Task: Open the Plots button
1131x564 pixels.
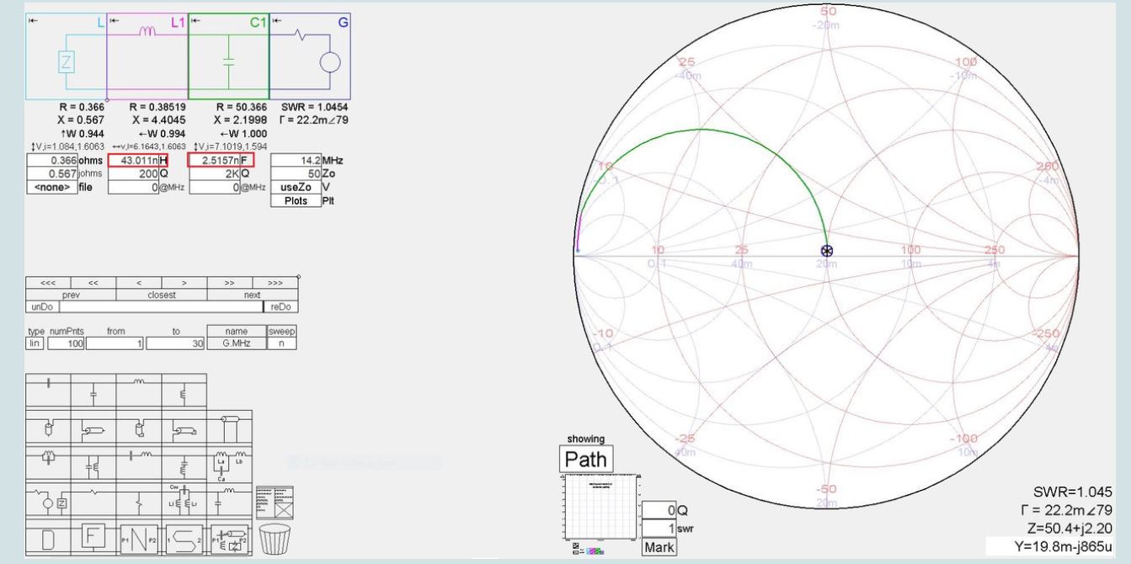Action: [x=295, y=200]
